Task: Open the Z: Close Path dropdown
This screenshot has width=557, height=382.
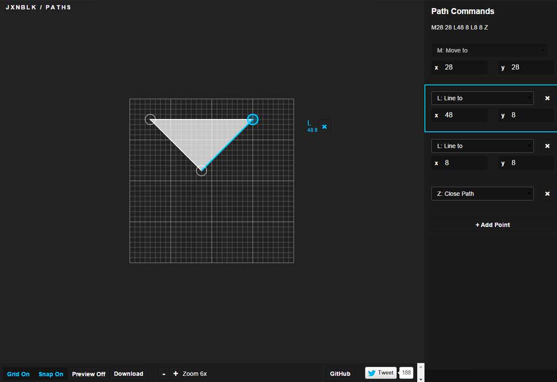Action: pos(482,193)
